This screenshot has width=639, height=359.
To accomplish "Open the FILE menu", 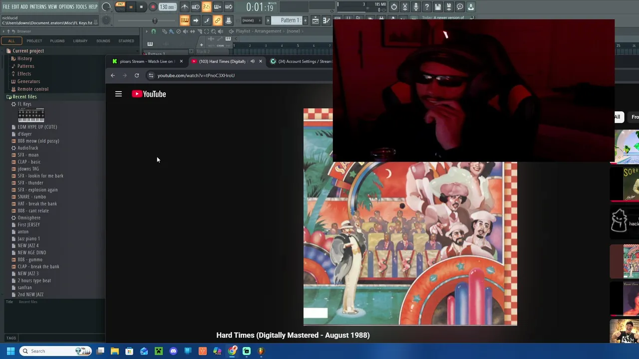I will (6, 6).
